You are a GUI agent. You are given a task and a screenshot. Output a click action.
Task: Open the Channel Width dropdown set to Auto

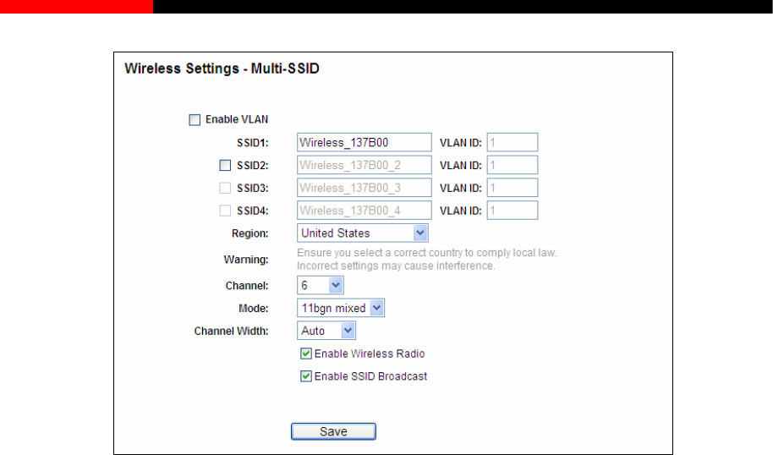326,331
